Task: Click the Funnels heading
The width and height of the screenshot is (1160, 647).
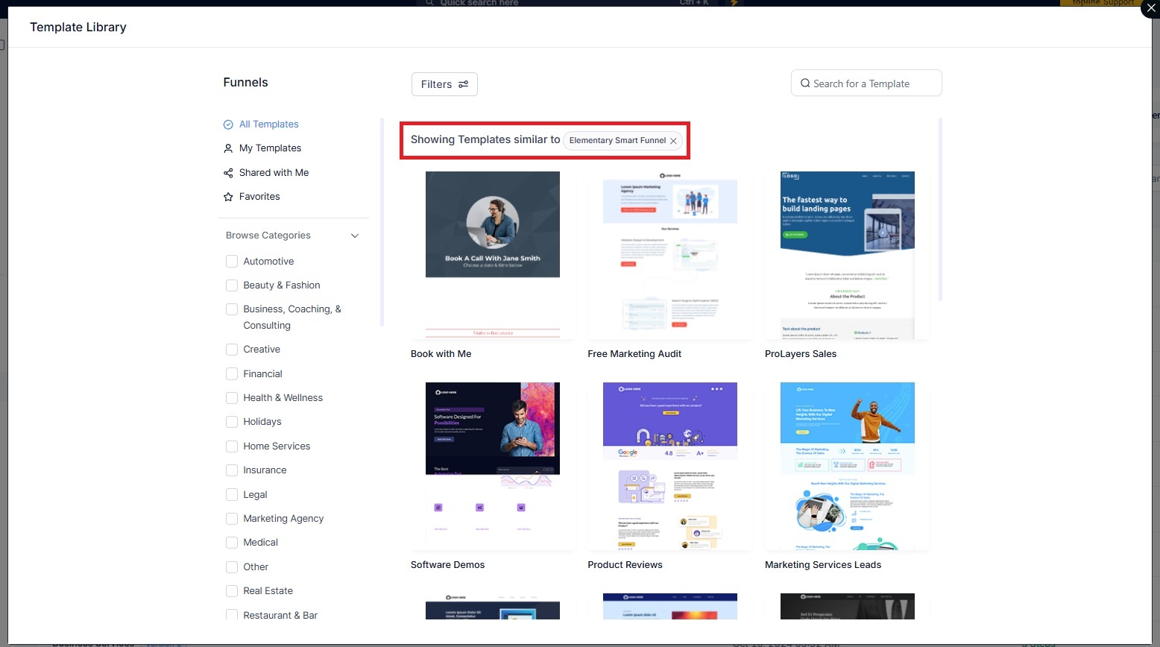Action: coord(245,83)
